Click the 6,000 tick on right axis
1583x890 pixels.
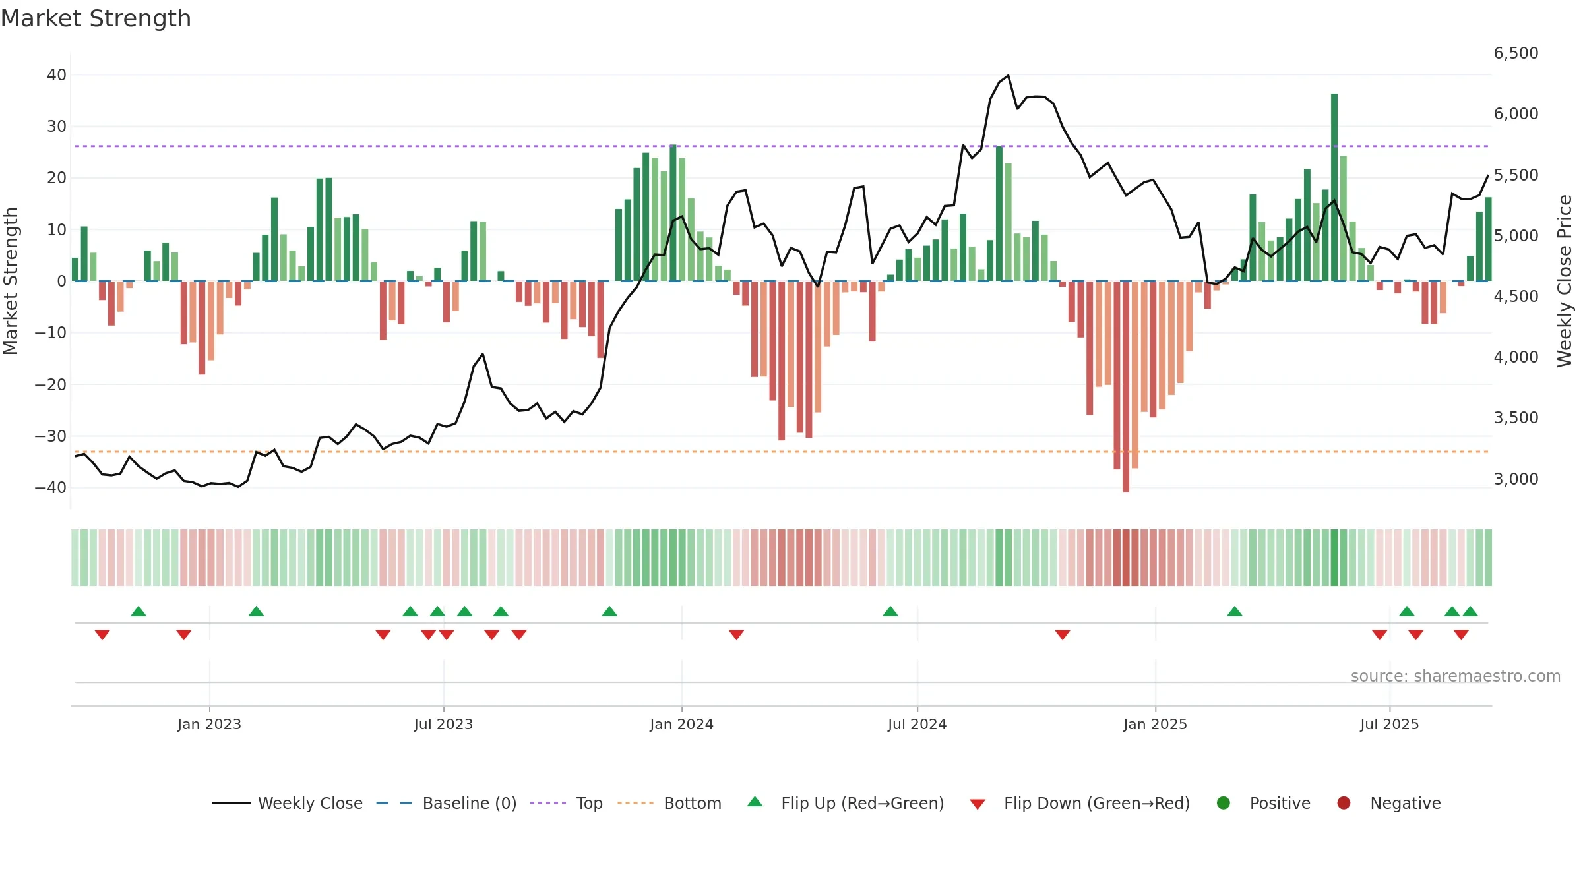point(1516,113)
